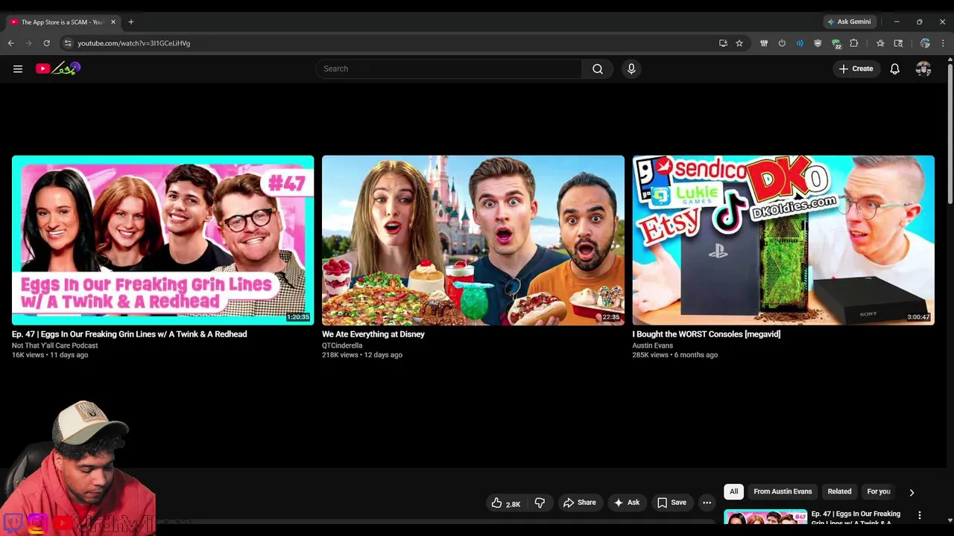The width and height of the screenshot is (954, 536).
Task: Click the page vertical scrollbar thumb
Action: point(950,134)
